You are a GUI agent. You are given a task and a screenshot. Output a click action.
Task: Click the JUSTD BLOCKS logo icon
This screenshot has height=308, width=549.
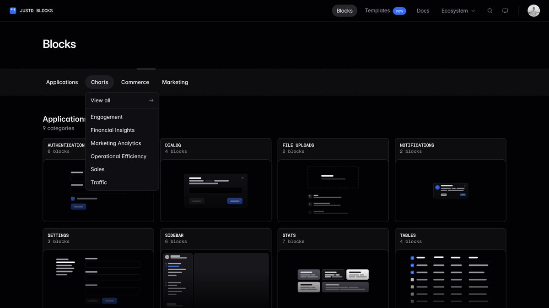point(11,10)
